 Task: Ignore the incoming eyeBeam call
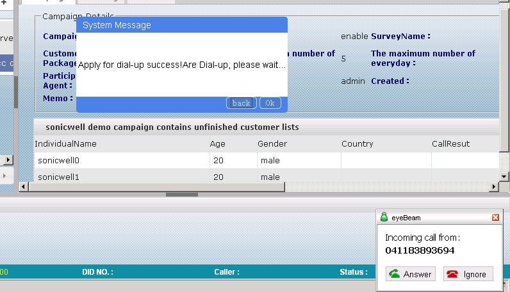[x=468, y=274]
